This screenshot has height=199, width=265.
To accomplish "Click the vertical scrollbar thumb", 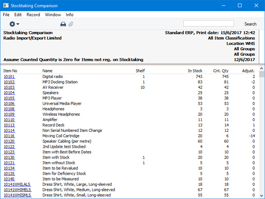I will click(x=261, y=74).
